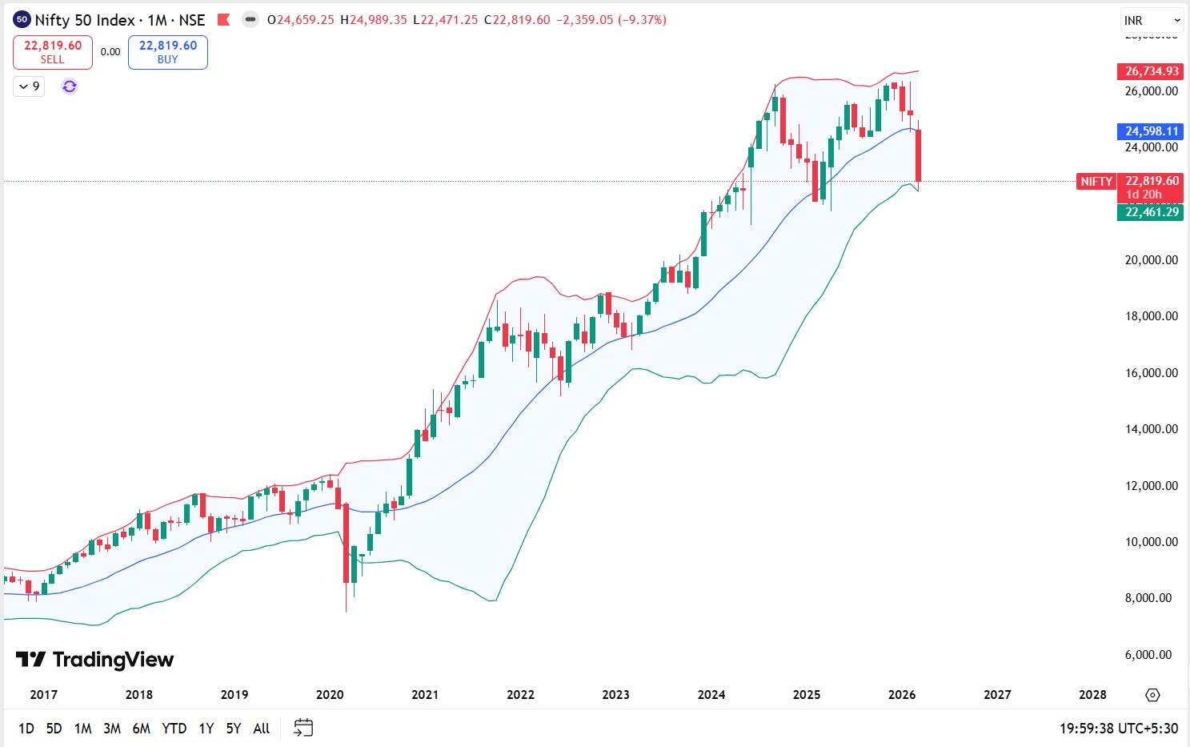The width and height of the screenshot is (1190, 747).
Task: Click the gray market status icon
Action: coord(250,20)
